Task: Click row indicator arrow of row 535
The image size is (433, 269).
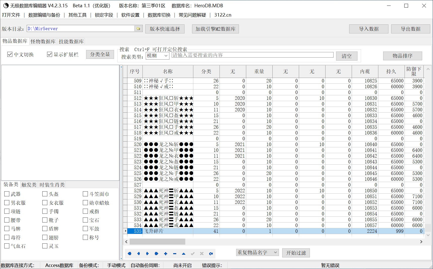Action: (x=125, y=231)
